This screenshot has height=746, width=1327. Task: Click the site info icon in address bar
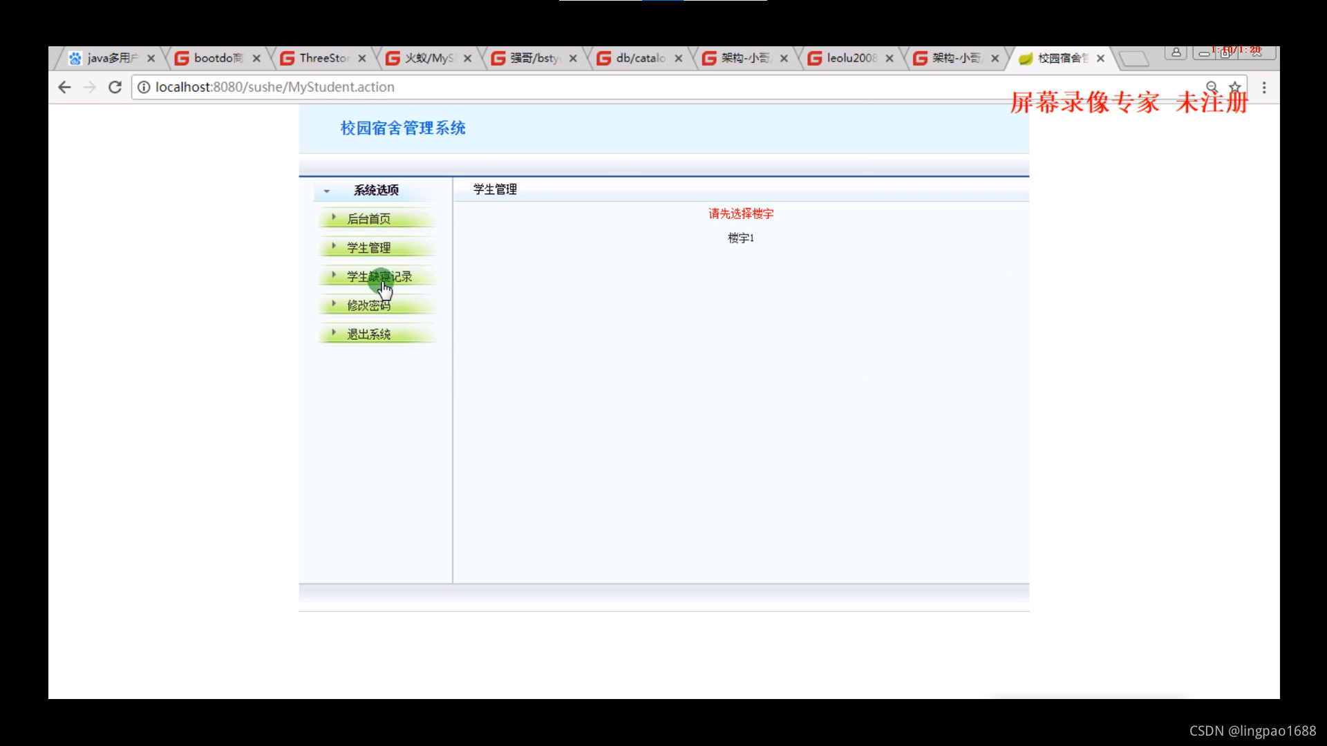(x=144, y=87)
